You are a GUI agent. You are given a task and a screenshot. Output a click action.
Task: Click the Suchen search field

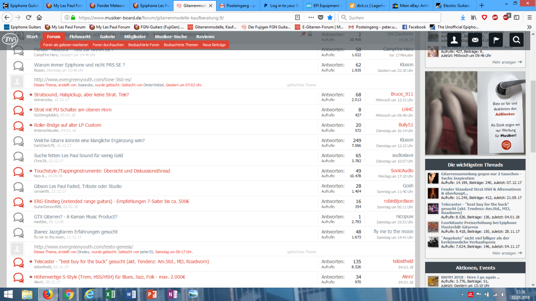tap(389, 18)
